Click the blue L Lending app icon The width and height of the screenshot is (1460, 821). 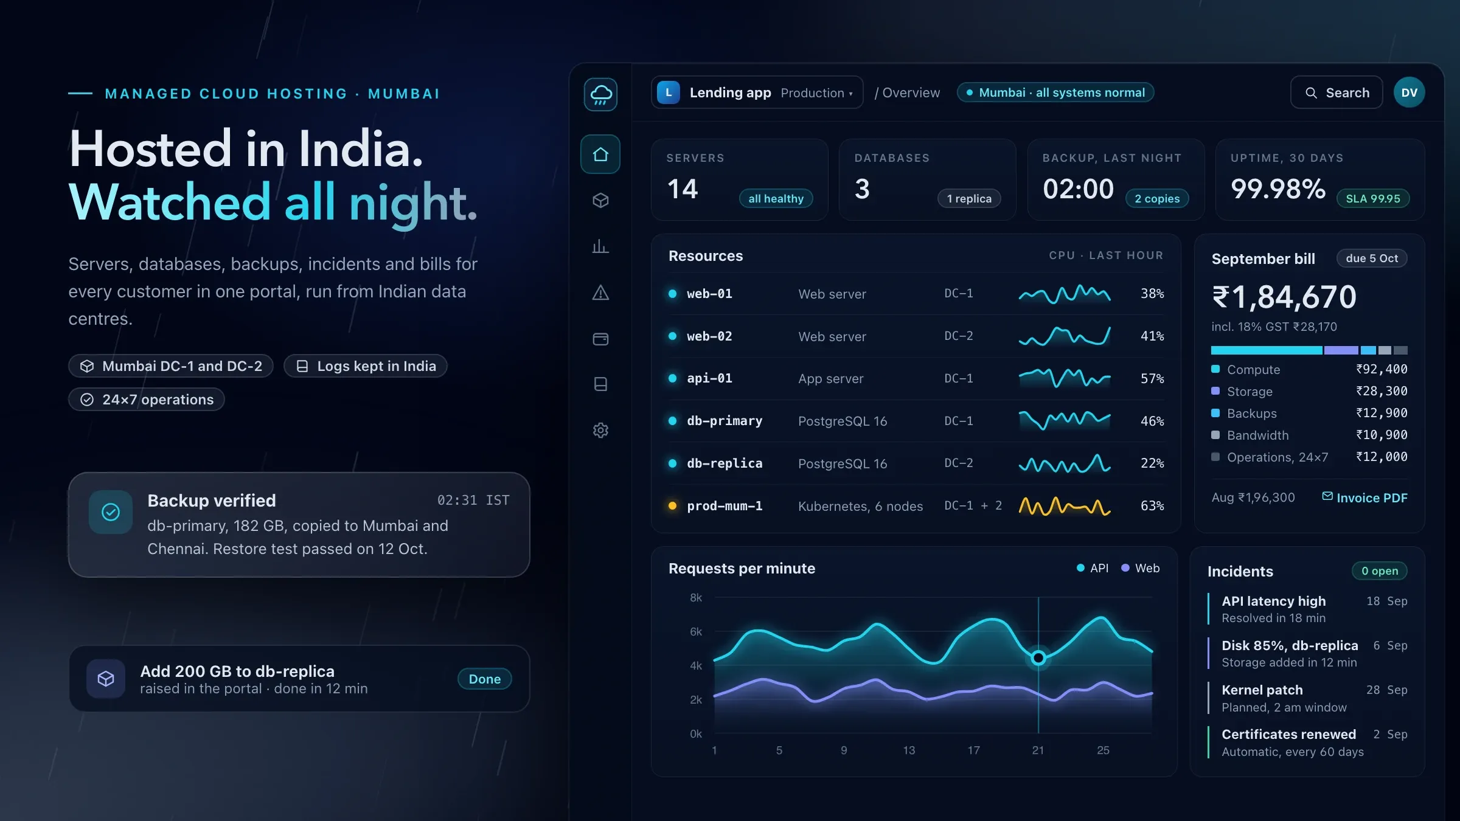669,92
